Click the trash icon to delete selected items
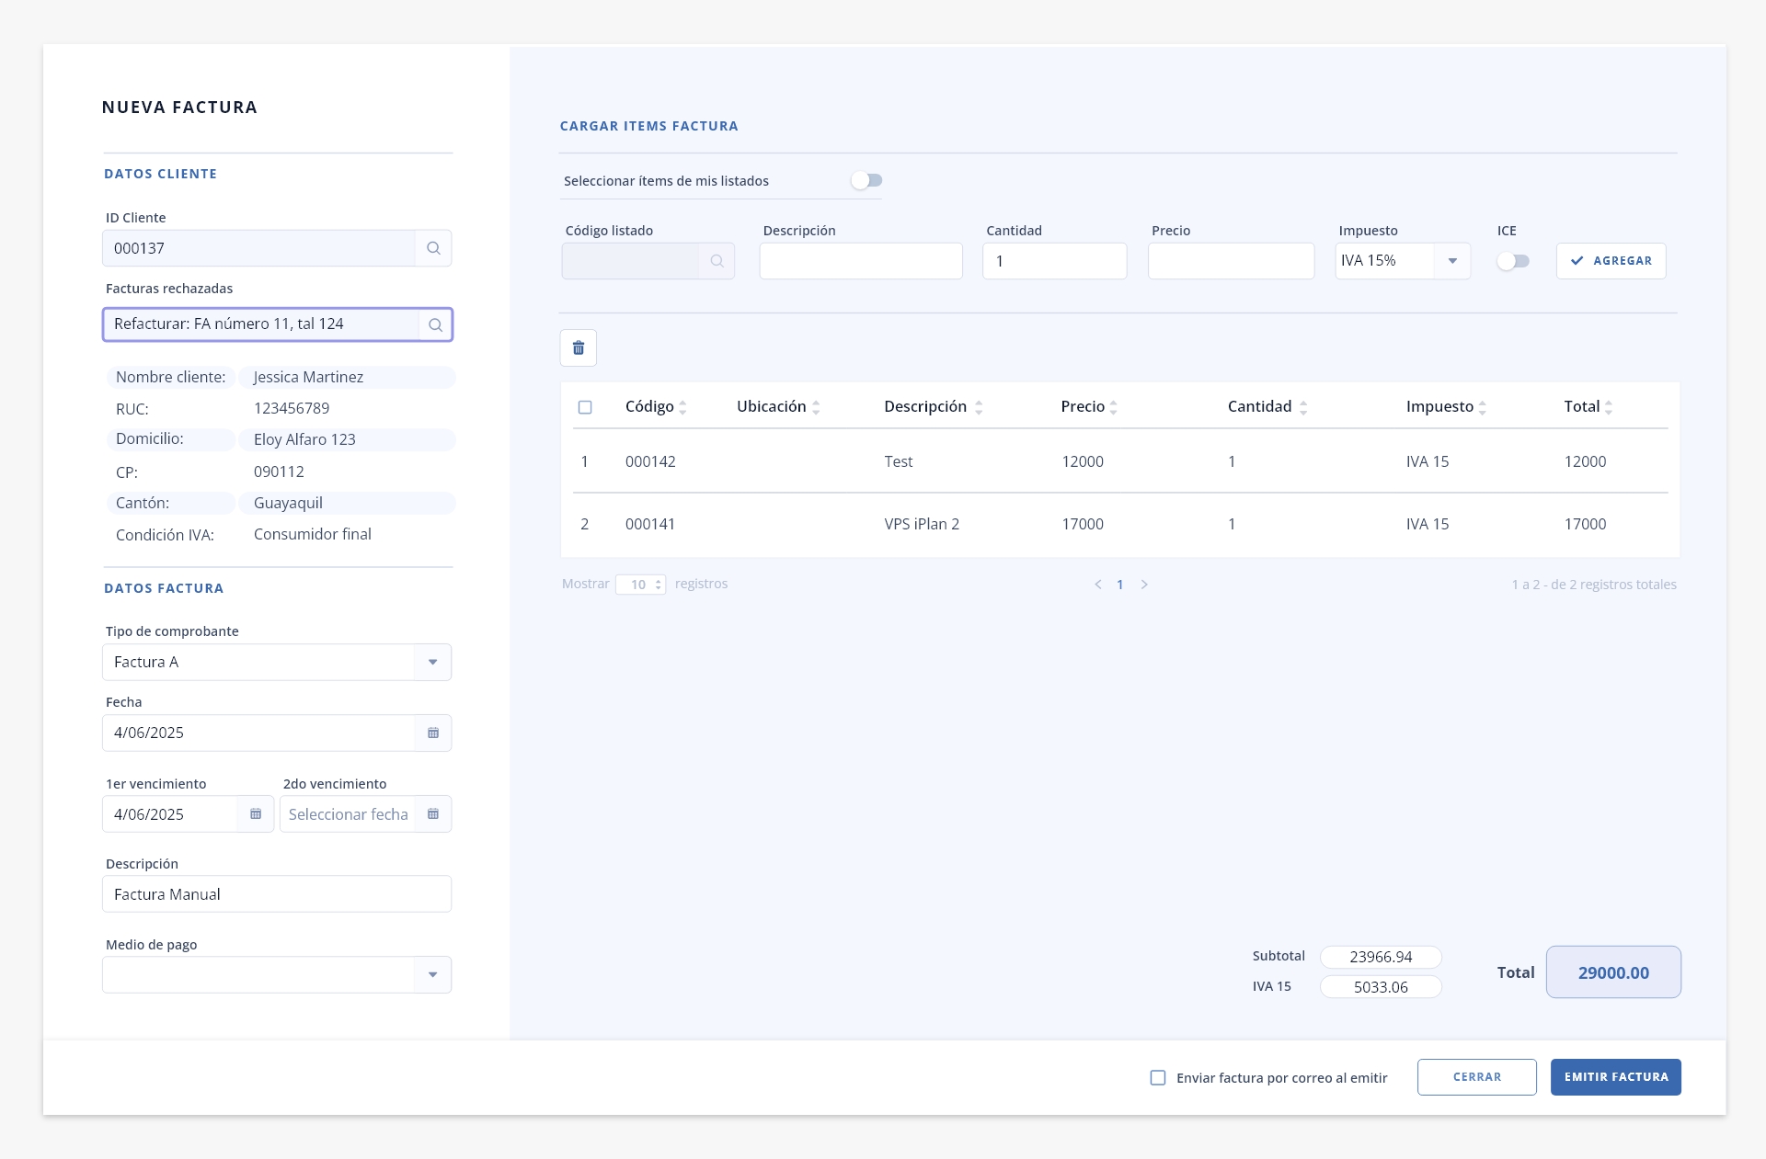The width and height of the screenshot is (1766, 1159). coord(579,347)
